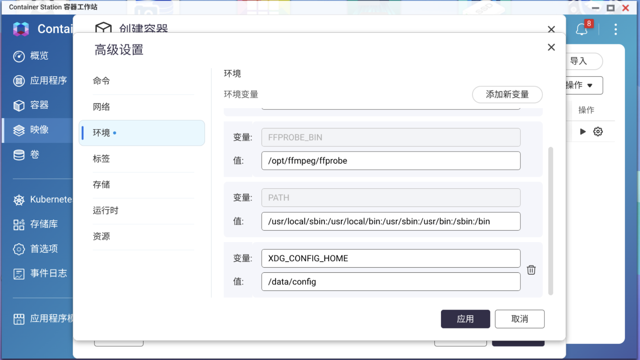640x360 pixels.
Task: Delete the XDG_CONFIG_HOME variable with trash icon
Action: [x=531, y=270]
